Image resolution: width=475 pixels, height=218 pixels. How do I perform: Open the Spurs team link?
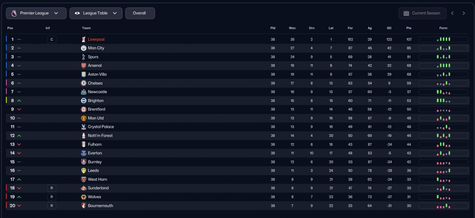93,57
